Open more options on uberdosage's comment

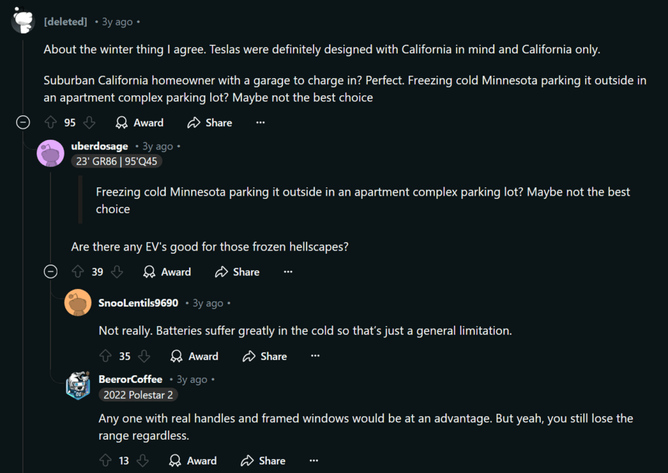288,271
